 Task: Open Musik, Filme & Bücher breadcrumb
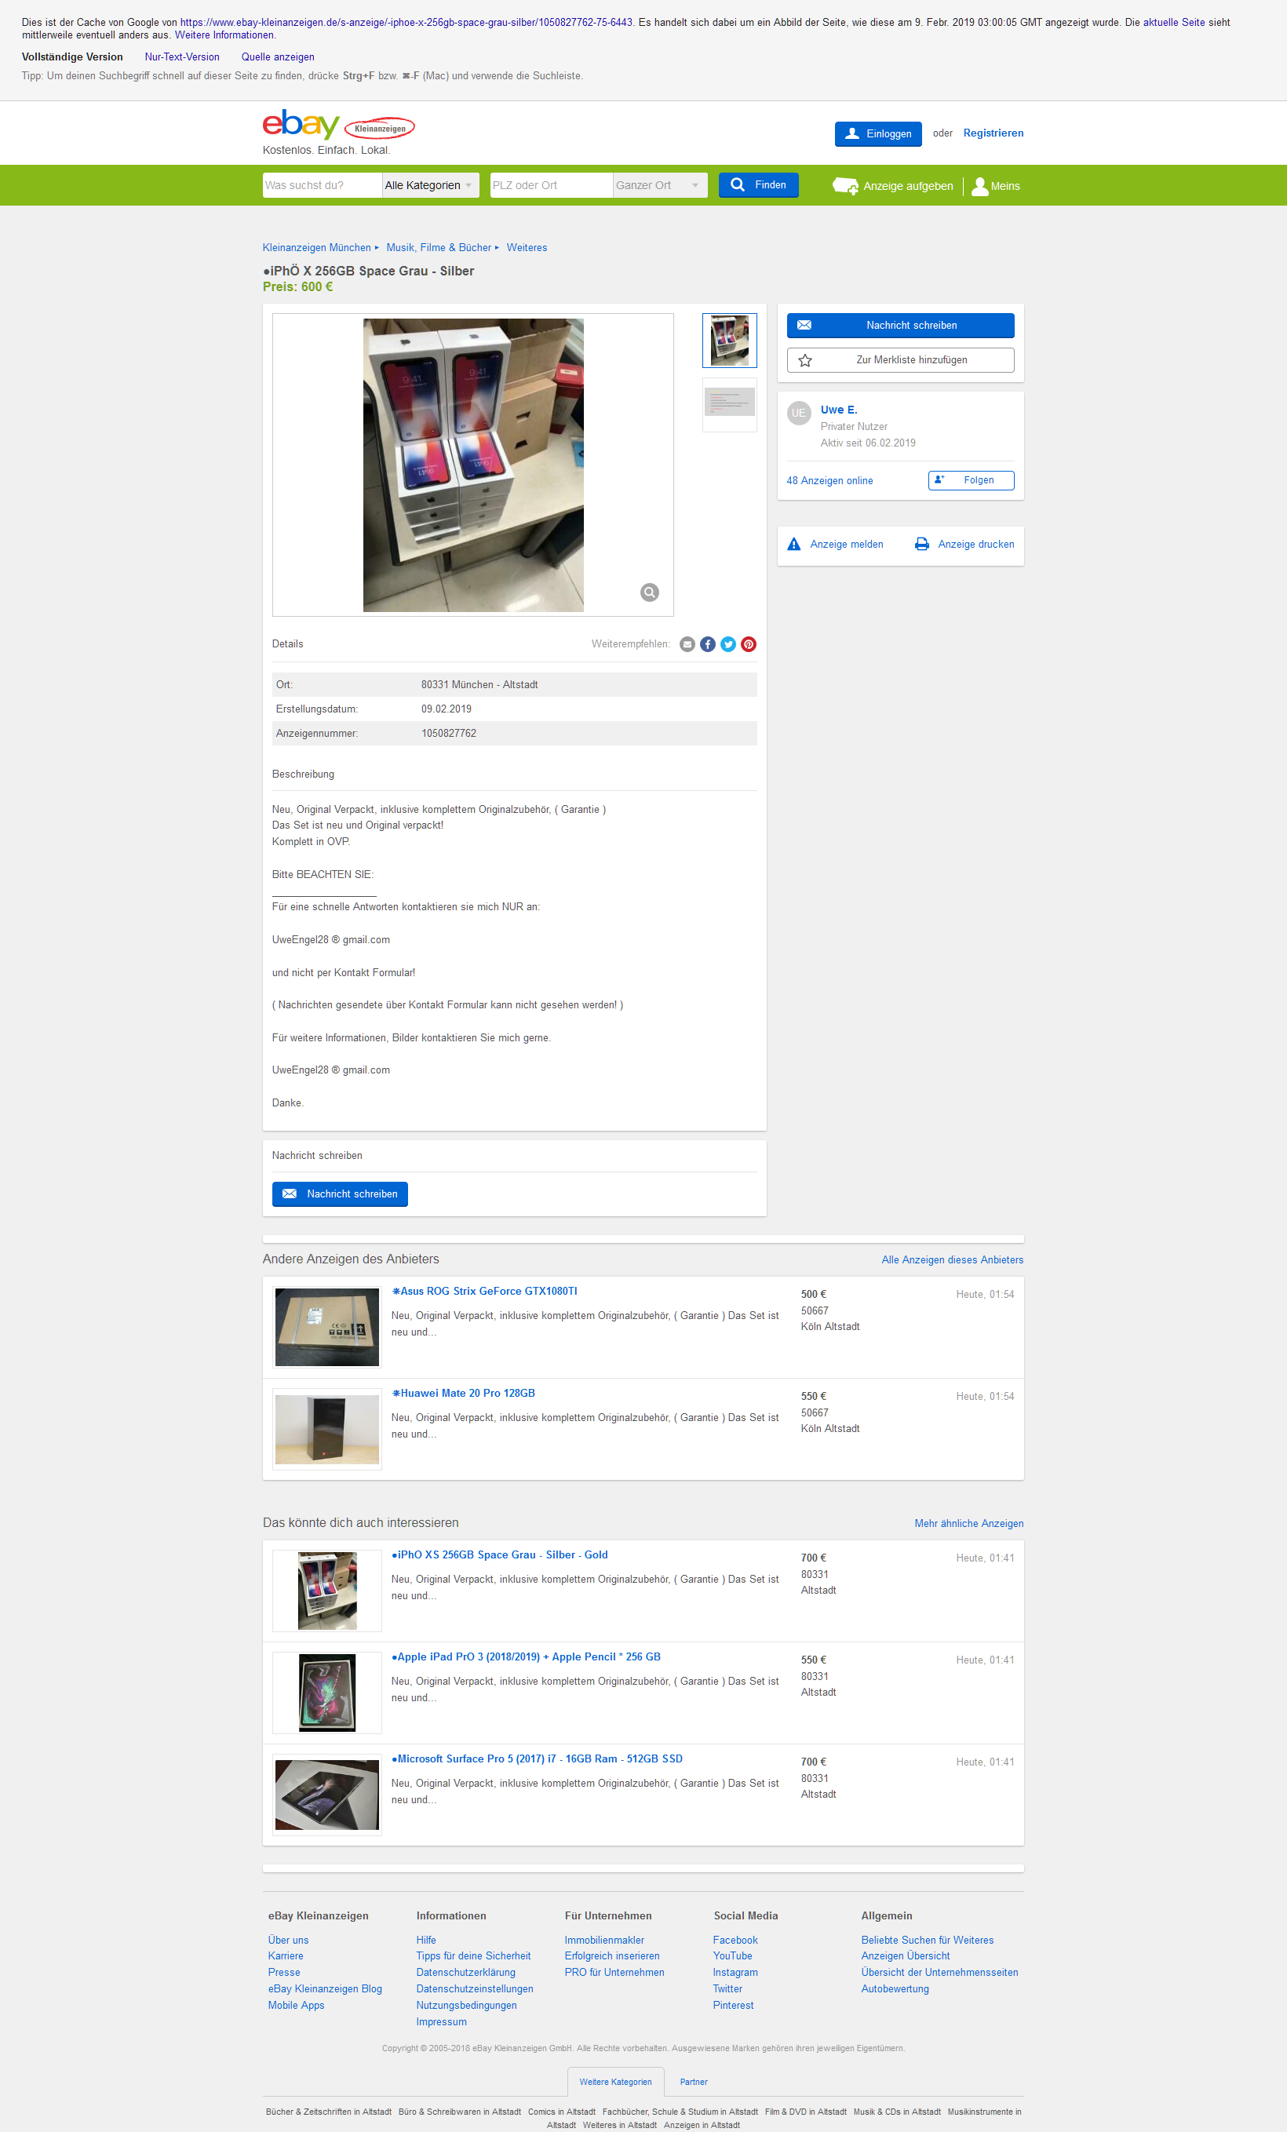[439, 247]
